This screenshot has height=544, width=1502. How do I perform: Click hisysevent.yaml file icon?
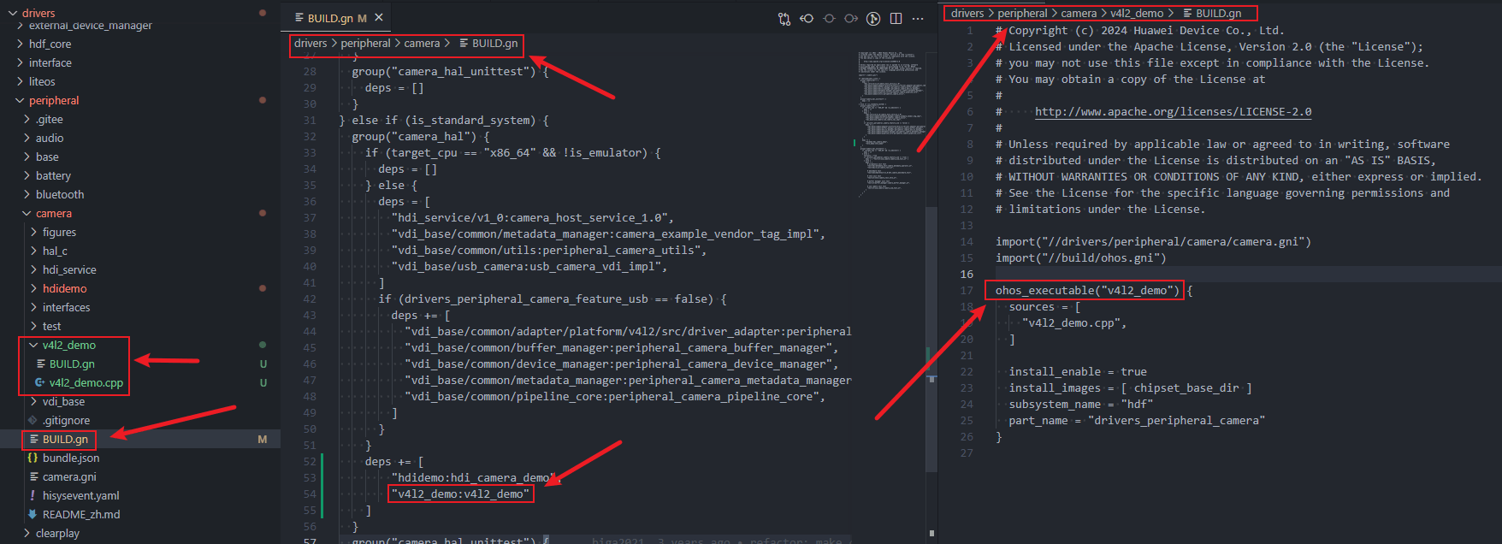coord(33,495)
